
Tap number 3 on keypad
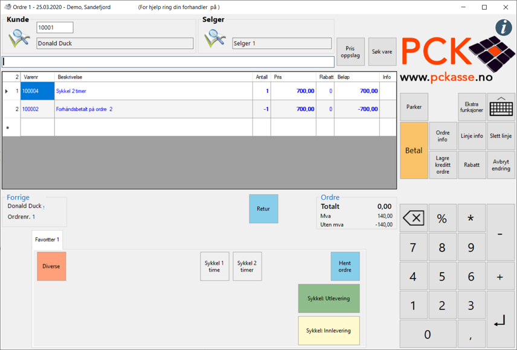[x=472, y=305]
